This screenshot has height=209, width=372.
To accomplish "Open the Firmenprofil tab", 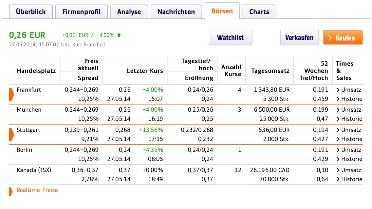I will pyautogui.click(x=81, y=12).
